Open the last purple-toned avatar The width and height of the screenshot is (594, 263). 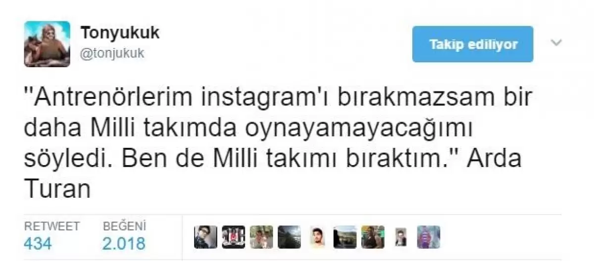tap(429, 237)
